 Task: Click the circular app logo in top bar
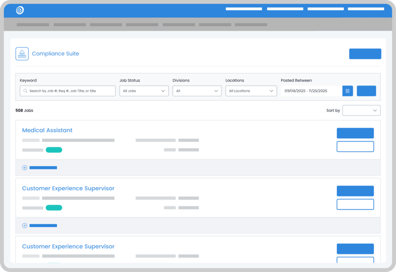(20, 10)
